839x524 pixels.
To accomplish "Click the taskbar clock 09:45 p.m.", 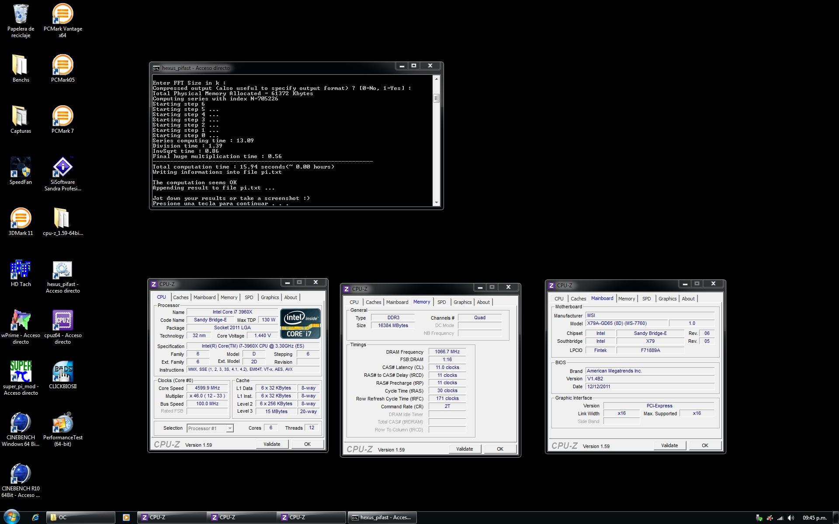I will (x=815, y=518).
